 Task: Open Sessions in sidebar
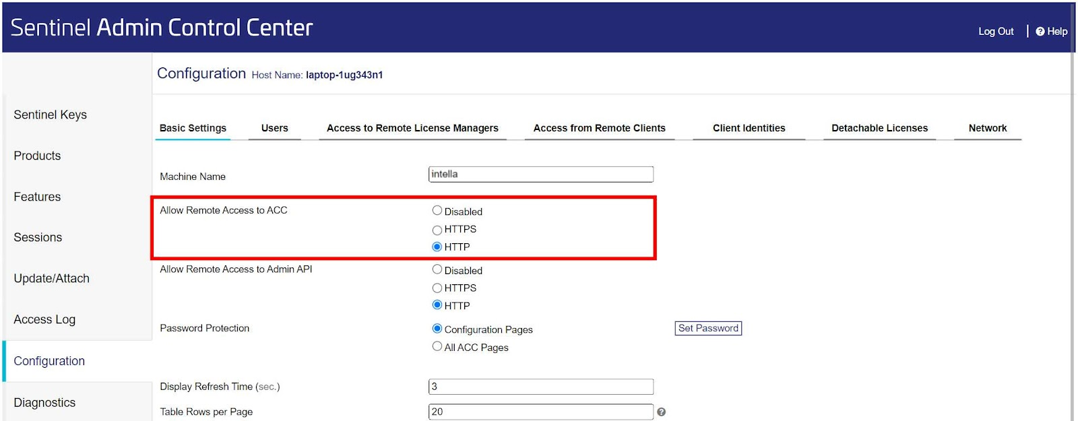pyautogui.click(x=38, y=237)
